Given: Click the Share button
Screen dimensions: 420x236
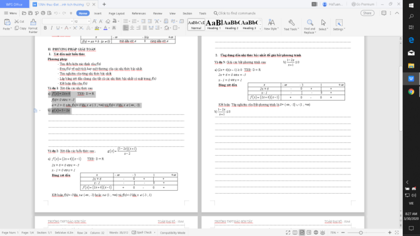Looking at the screenshot, I should point(367,13).
